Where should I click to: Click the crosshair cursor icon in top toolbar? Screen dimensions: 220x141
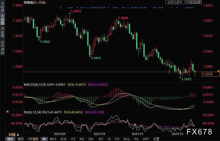click(187, 2)
